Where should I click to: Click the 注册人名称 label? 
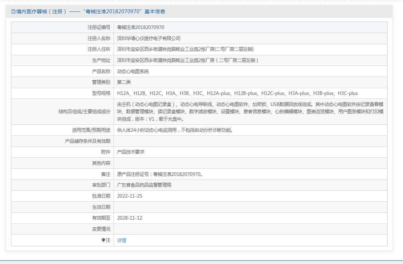(99, 38)
